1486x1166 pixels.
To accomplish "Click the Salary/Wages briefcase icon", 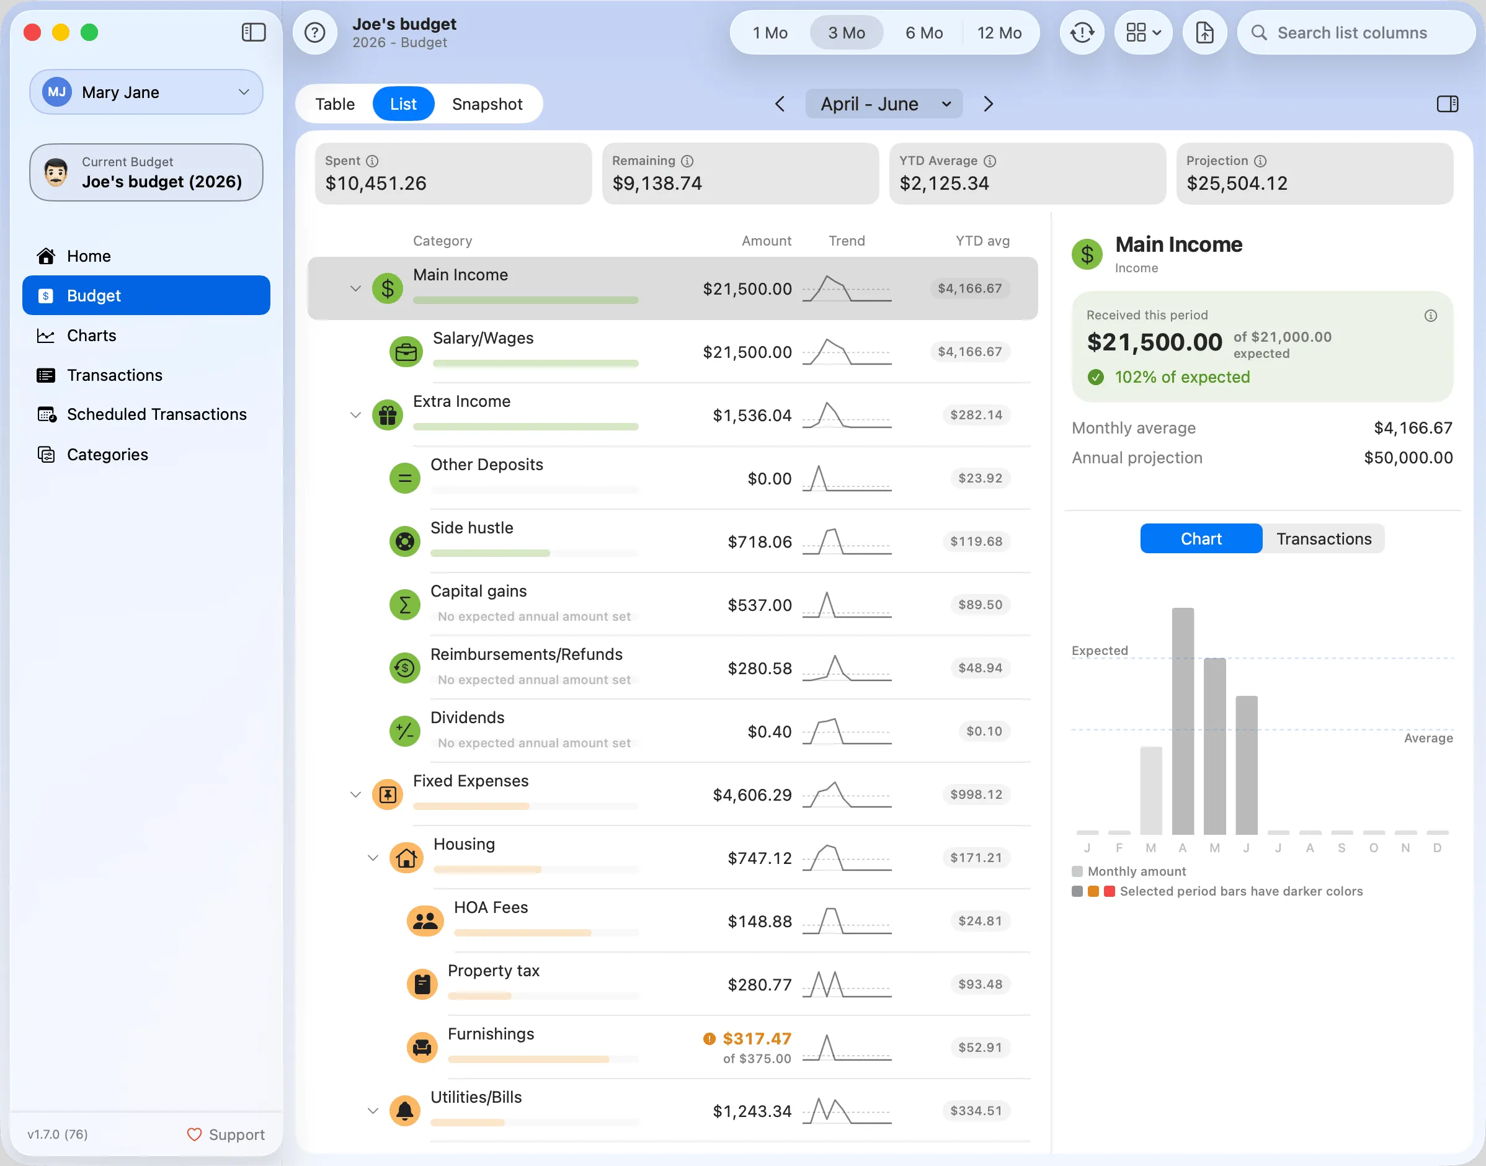I will point(406,352).
